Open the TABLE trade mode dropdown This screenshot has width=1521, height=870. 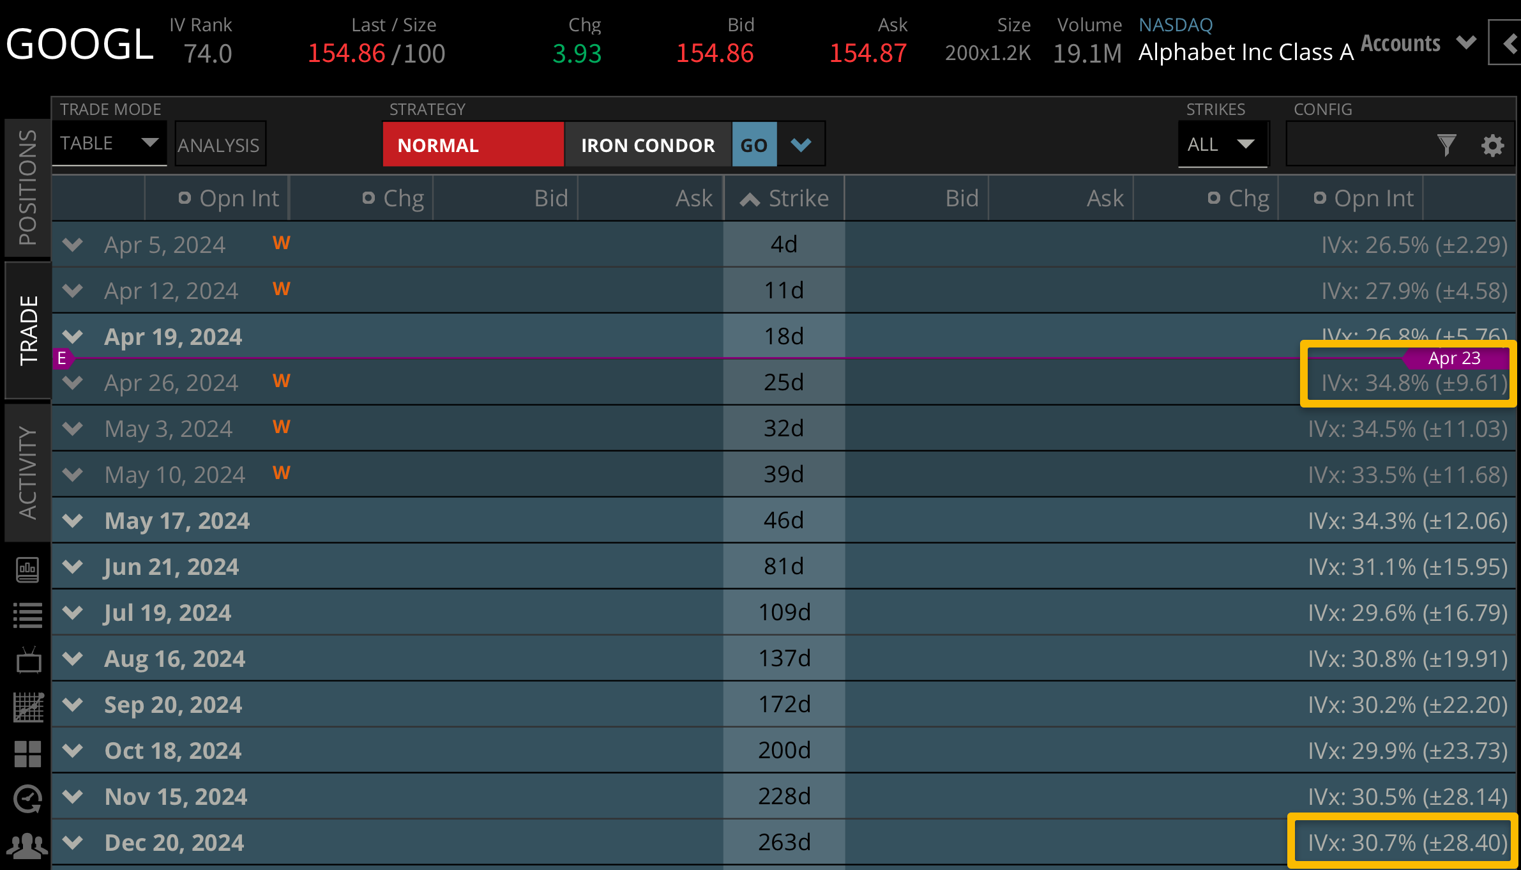[x=109, y=143]
